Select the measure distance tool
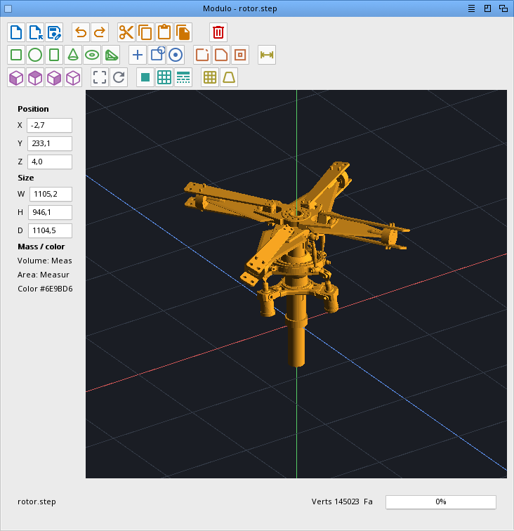Viewport: 514px width, 531px height. pyautogui.click(x=267, y=55)
